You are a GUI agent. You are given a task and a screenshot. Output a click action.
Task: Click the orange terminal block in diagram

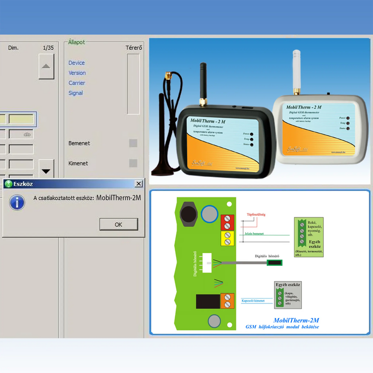227,301
